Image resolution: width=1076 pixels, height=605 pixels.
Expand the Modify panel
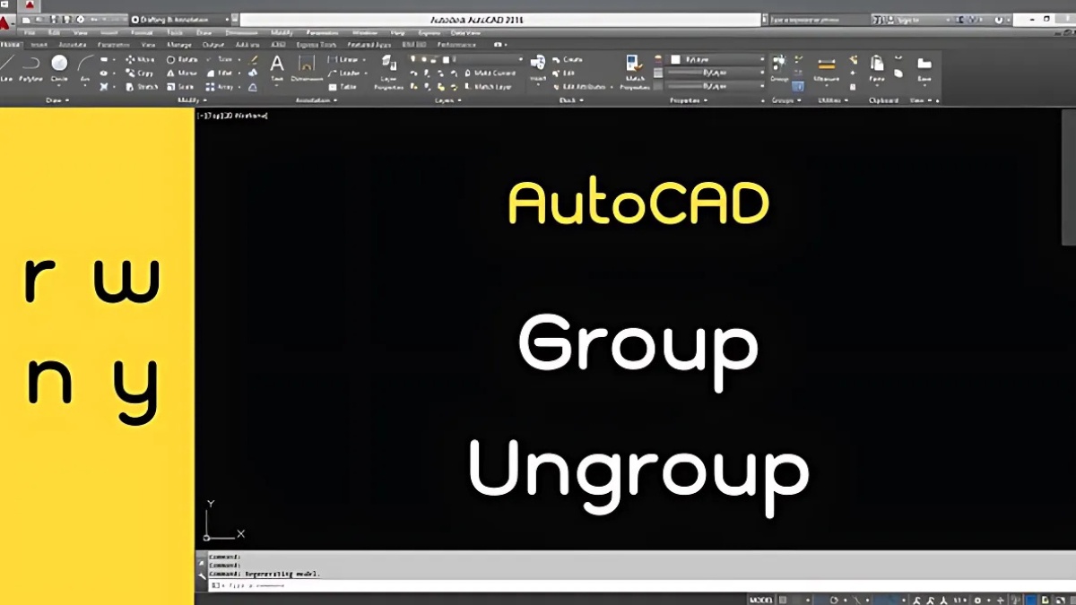(x=191, y=100)
